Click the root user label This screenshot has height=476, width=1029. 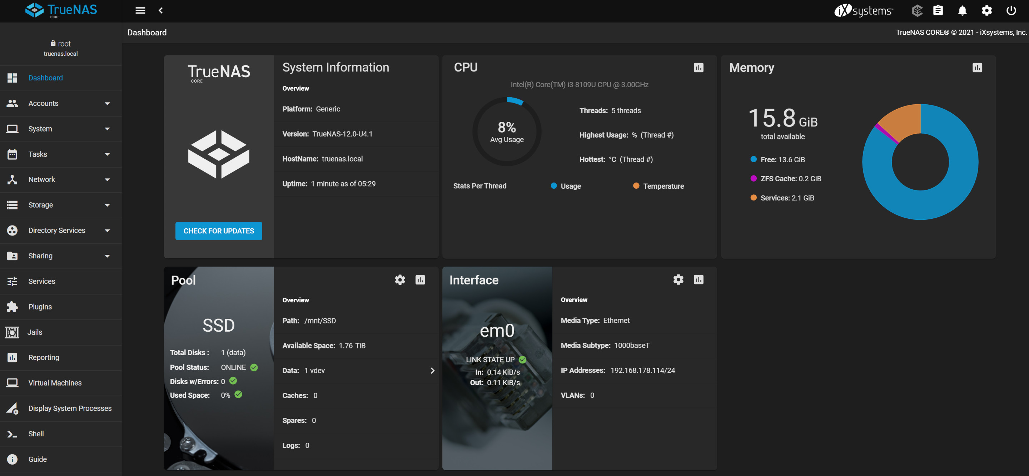click(x=61, y=44)
